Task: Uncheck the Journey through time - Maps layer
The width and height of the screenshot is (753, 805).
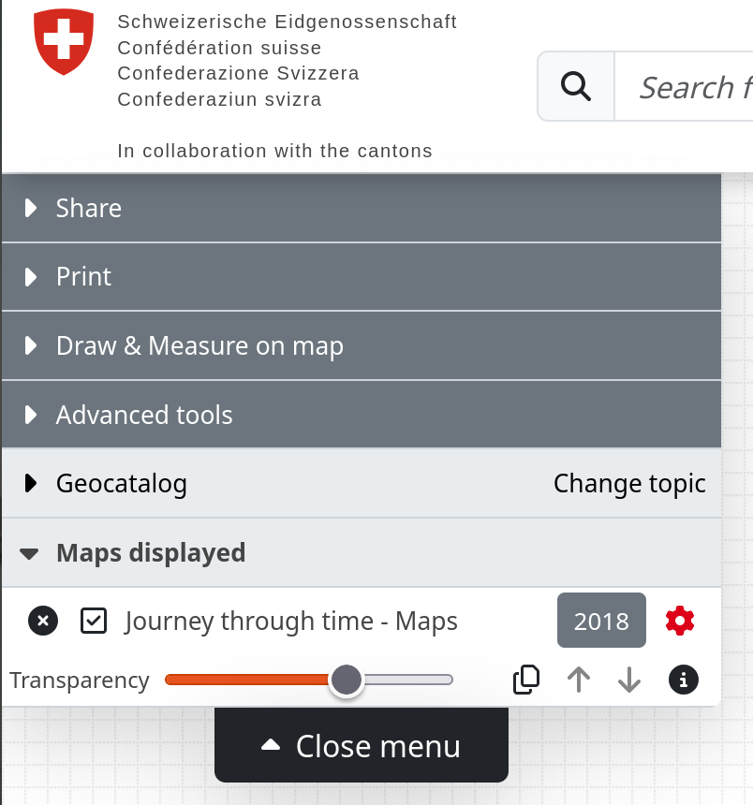Action: click(94, 621)
